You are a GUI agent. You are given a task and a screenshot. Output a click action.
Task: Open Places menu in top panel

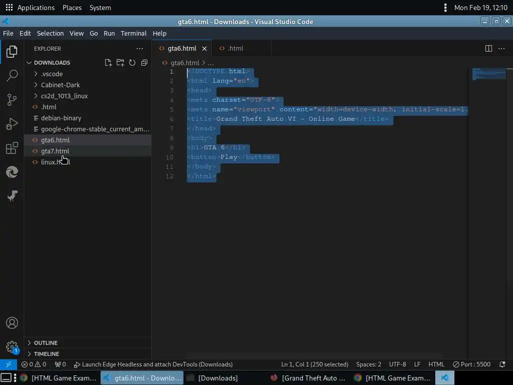(72, 8)
